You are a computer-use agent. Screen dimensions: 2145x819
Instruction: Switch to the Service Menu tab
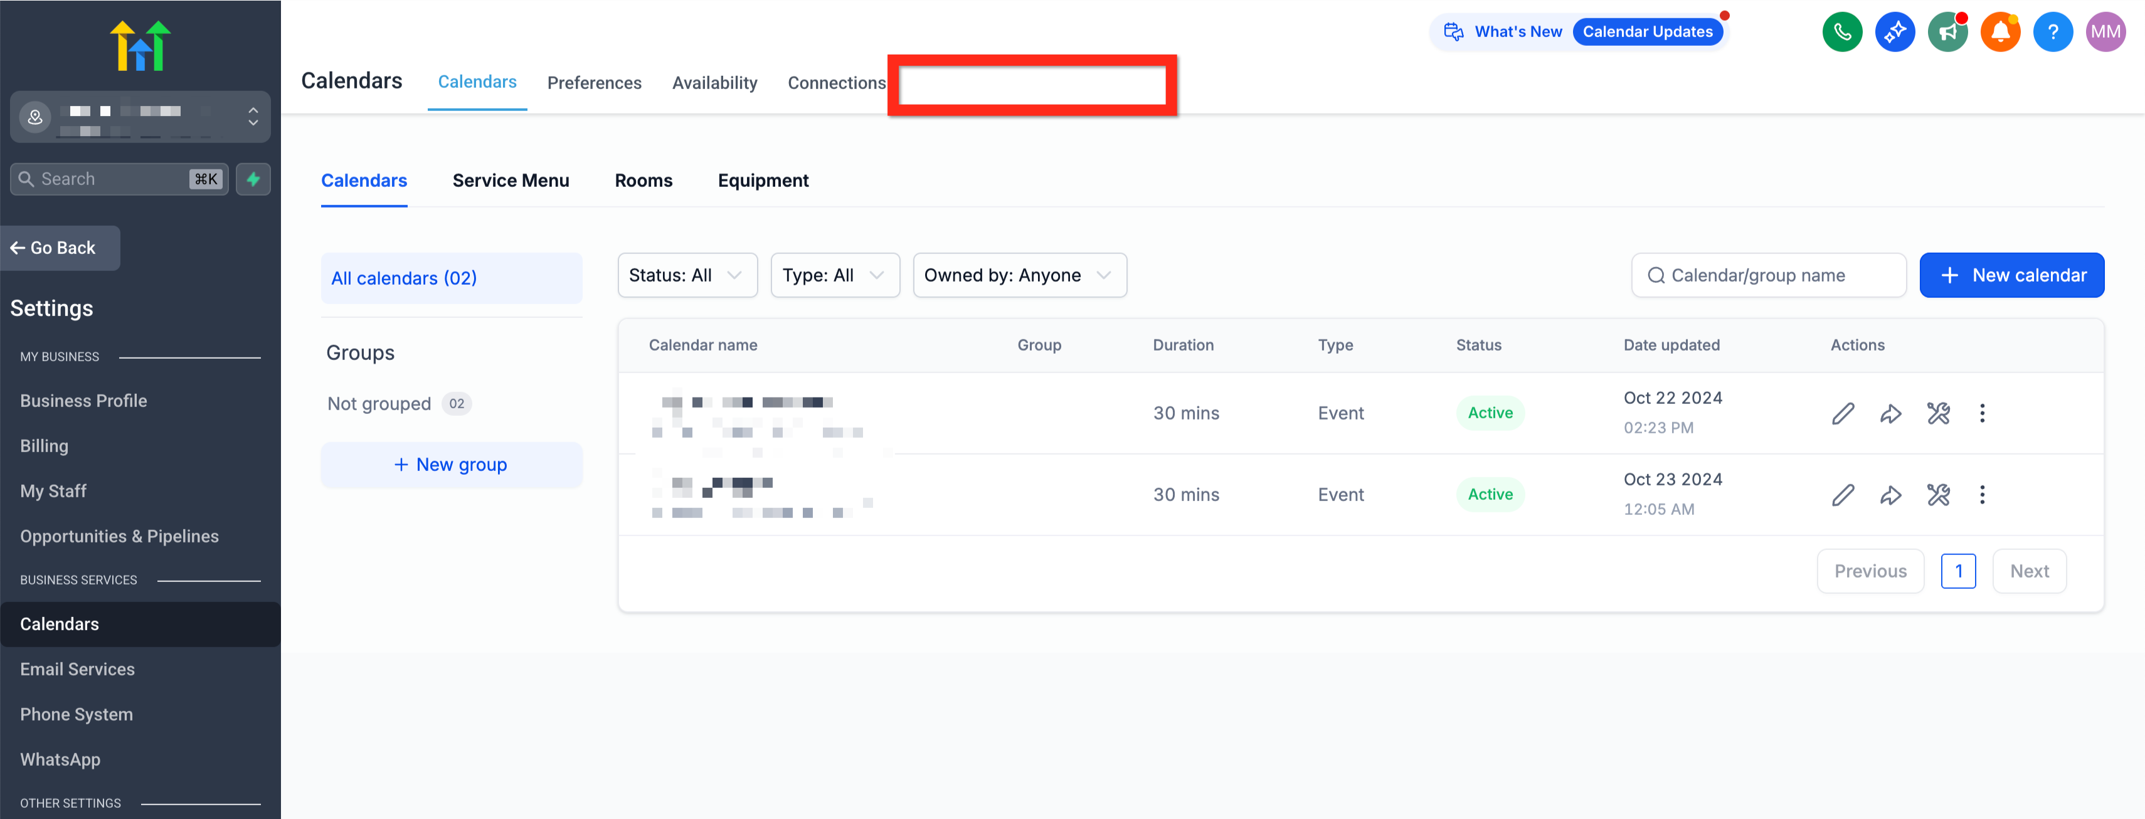(511, 181)
